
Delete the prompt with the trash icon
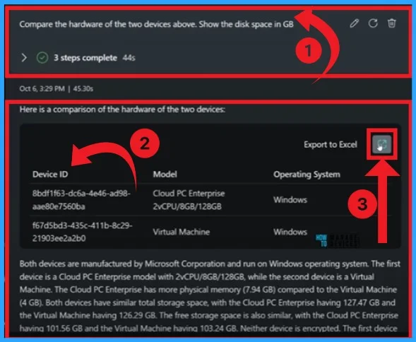coord(392,23)
